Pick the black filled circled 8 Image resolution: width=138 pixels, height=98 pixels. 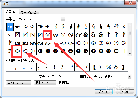tap(101, 51)
